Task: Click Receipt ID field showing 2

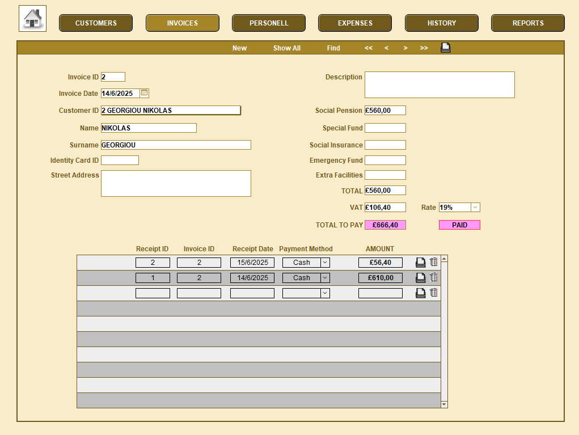Action: click(153, 263)
